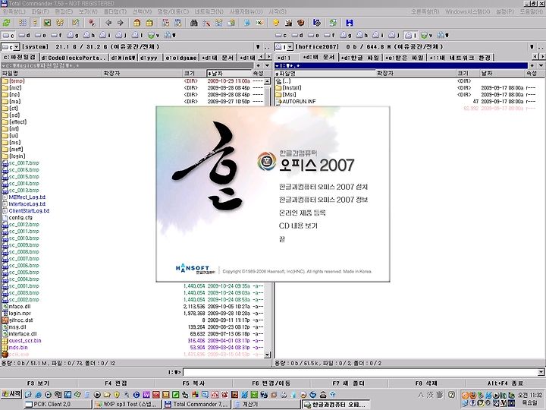Screen dimensions: 546x410
Task: Open the 보기(W) menu
Action: [88, 11]
